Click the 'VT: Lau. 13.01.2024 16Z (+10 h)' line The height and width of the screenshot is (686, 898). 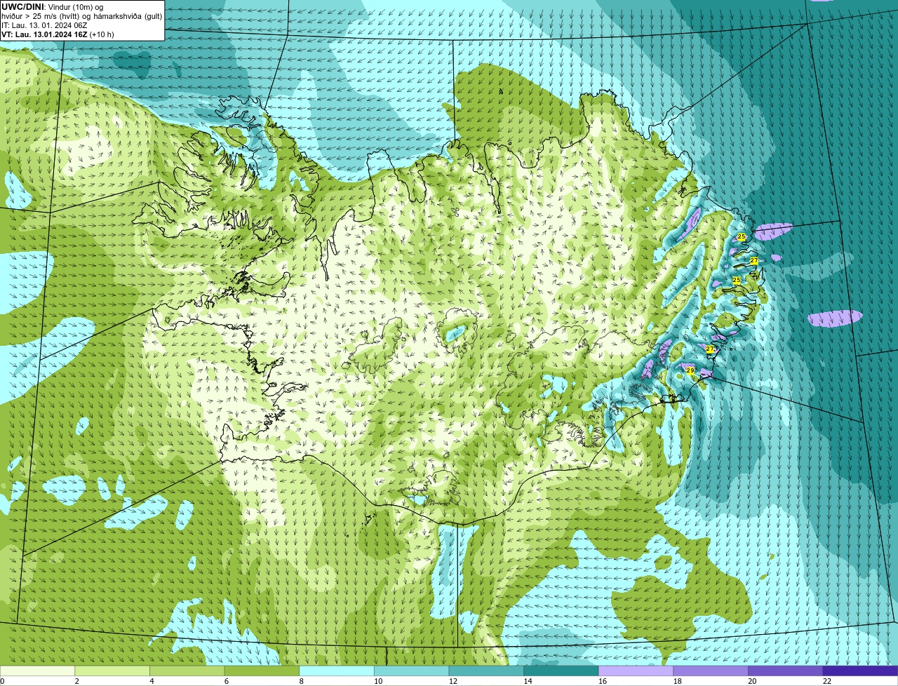click(58, 34)
